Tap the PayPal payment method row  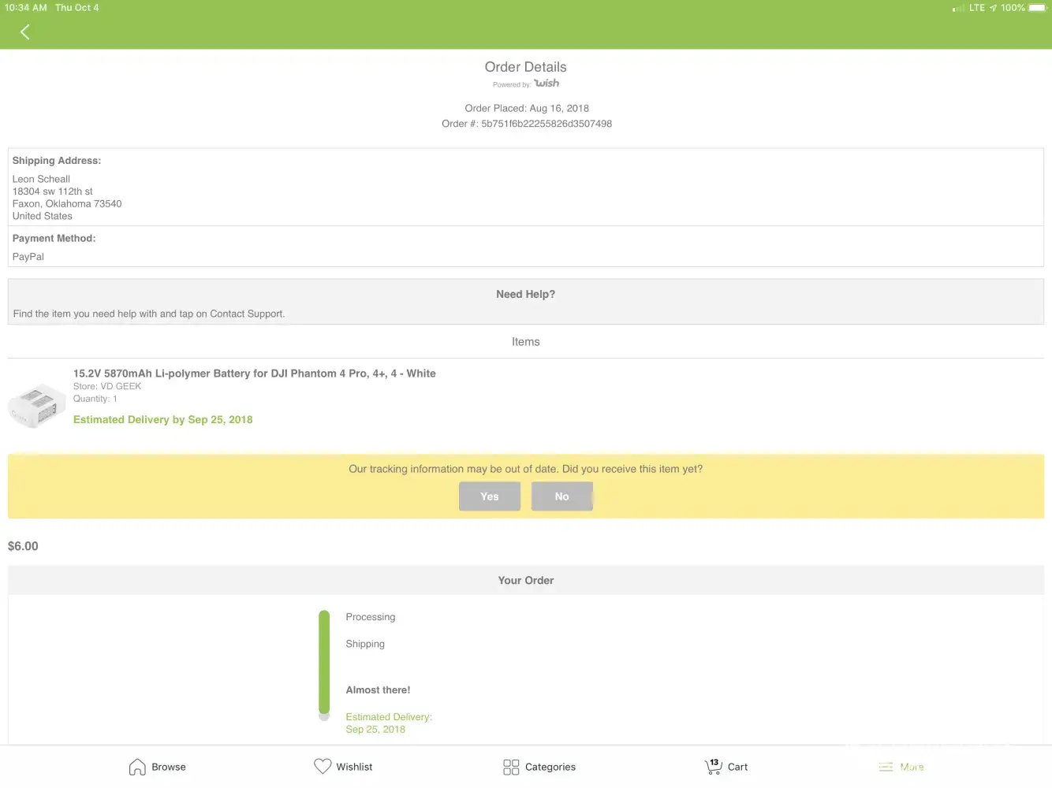(28, 257)
